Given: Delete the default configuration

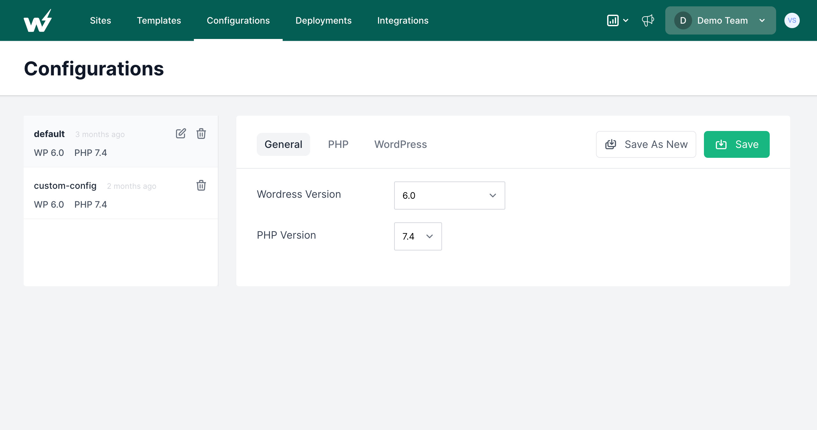Looking at the screenshot, I should click(201, 134).
